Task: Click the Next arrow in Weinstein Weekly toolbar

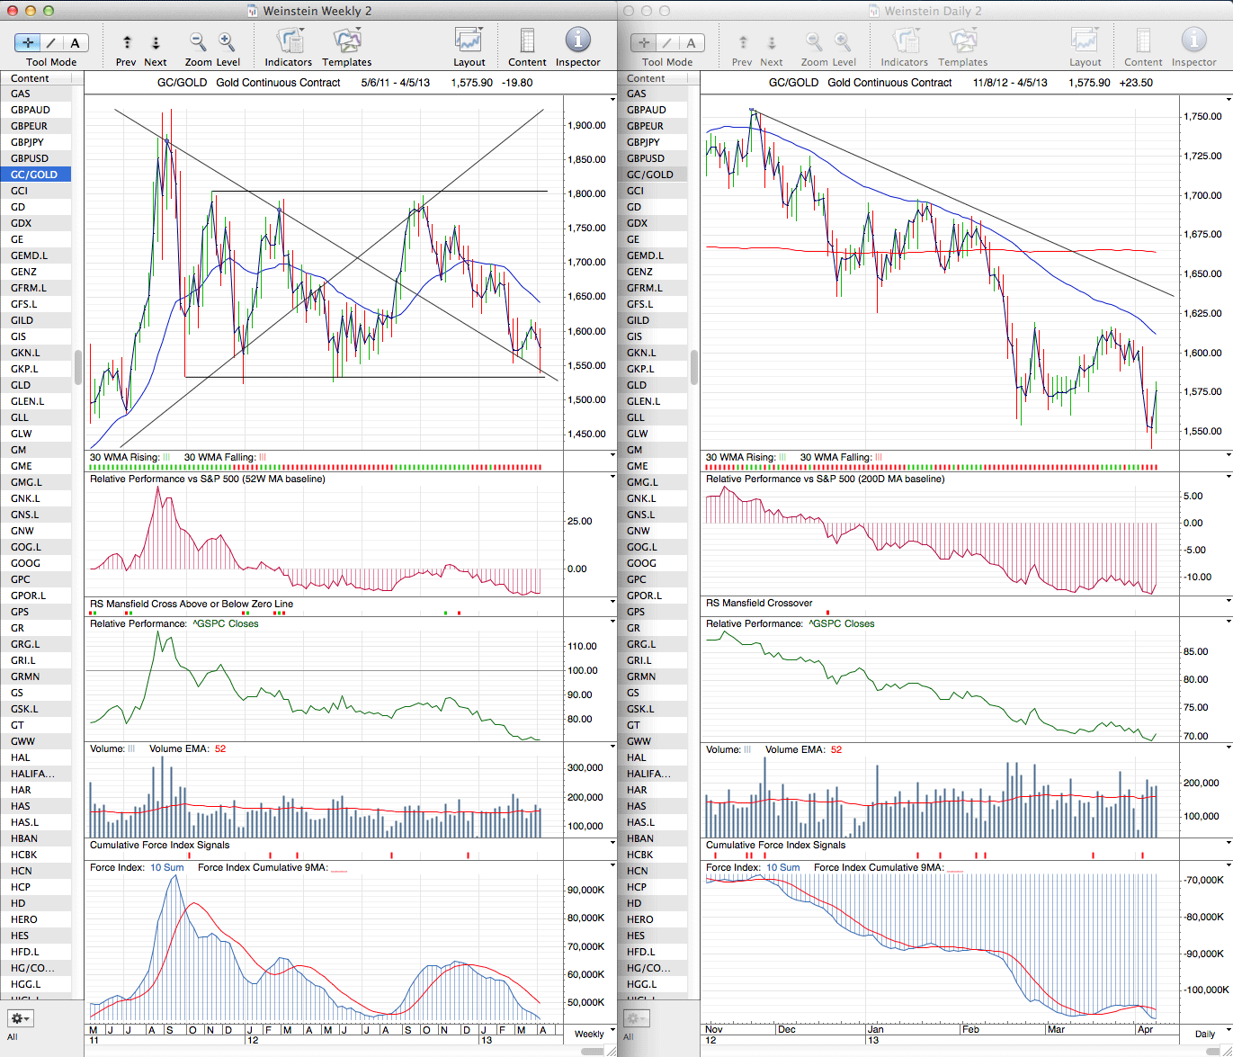Action: (x=156, y=42)
